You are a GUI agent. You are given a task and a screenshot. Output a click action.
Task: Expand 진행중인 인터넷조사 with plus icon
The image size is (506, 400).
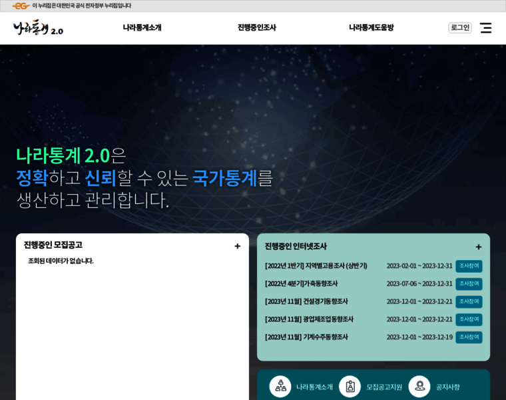(479, 247)
